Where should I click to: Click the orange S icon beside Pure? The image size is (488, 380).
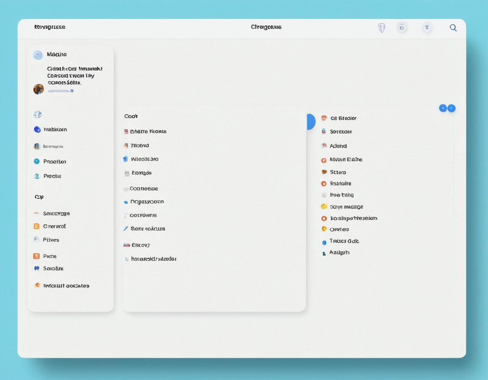click(x=36, y=256)
